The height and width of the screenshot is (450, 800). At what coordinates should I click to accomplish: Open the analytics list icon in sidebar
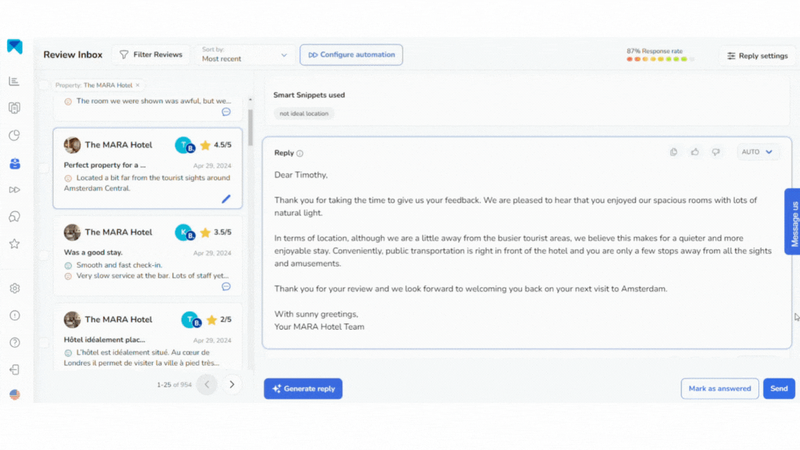(15, 82)
